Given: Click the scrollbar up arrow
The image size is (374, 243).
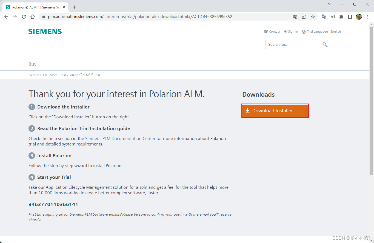Looking at the screenshot, I should (371, 24).
